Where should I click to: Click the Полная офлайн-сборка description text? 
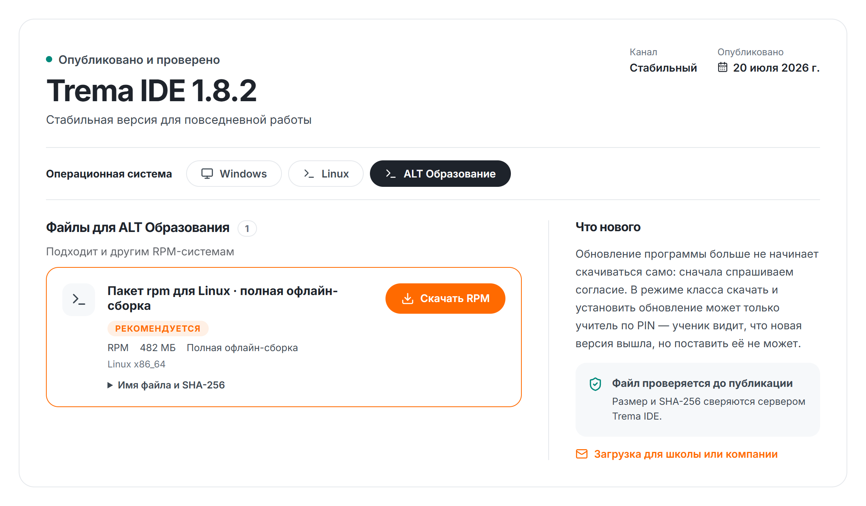[x=242, y=348]
